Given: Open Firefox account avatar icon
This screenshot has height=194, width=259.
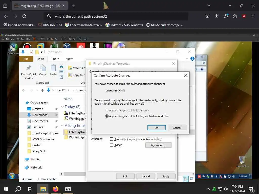Looking at the screenshot, I should coord(226,16).
